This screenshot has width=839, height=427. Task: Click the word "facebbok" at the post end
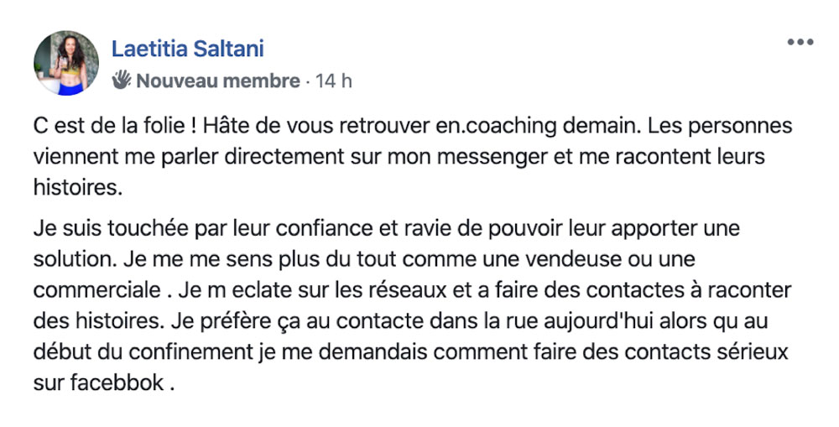(117, 383)
